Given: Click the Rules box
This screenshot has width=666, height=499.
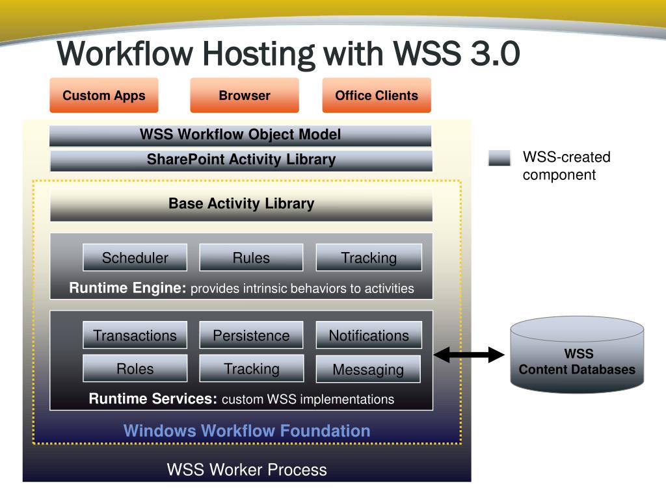Looking at the screenshot, I should pyautogui.click(x=252, y=257).
